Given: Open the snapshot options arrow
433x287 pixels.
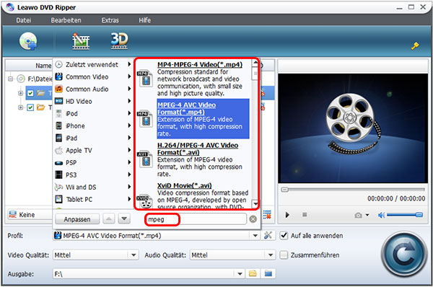Looking at the screenshot, I should tap(367, 215).
